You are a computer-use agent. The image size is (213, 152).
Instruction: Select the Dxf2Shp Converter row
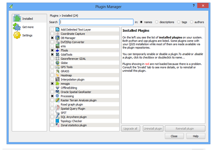pos(84,42)
